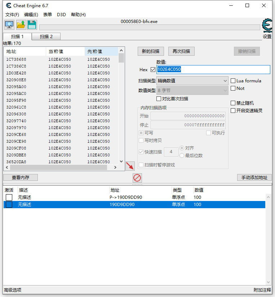Click the 再次扫描 button
Viewport: 275px width, 297px height.
tap(181, 51)
